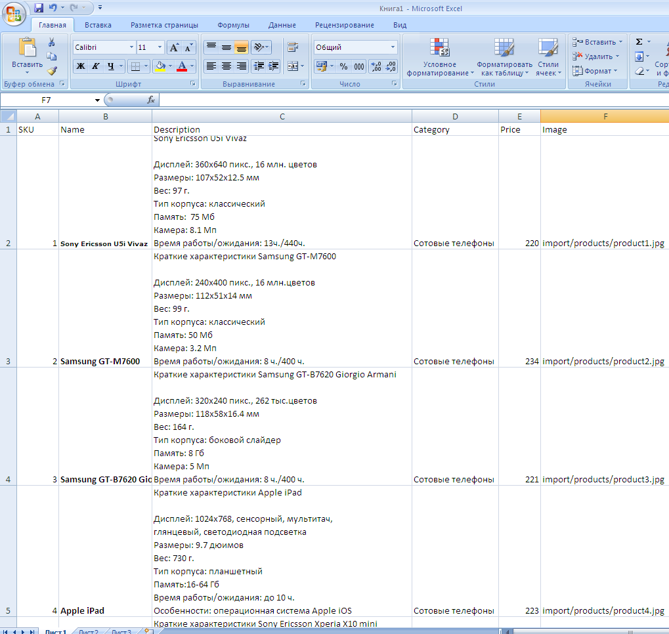Screen dimensions: 669x634
Task: Toggle italic К formatting
Action: (96, 66)
